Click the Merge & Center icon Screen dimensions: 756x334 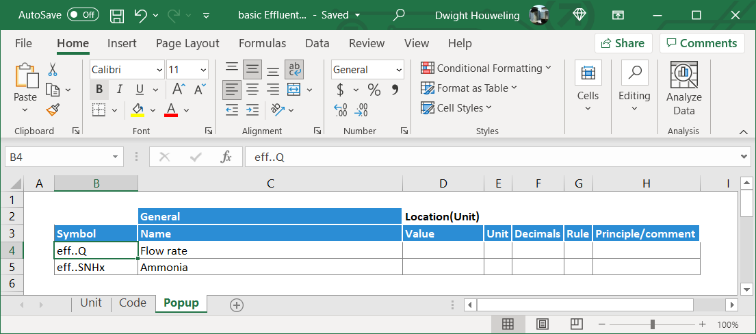(x=294, y=90)
